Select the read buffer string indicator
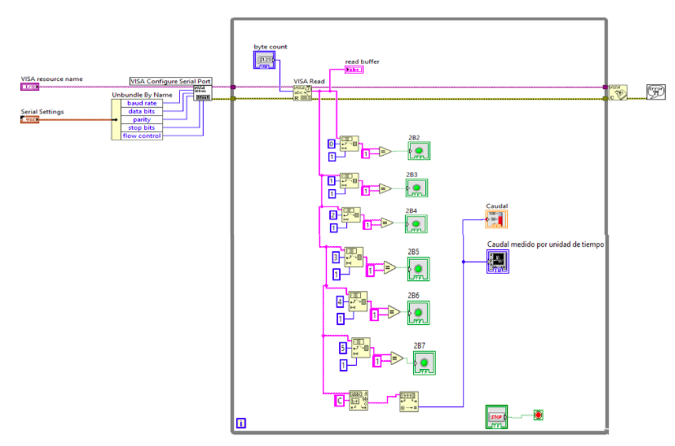Image resolution: width=675 pixels, height=446 pixels. [354, 70]
